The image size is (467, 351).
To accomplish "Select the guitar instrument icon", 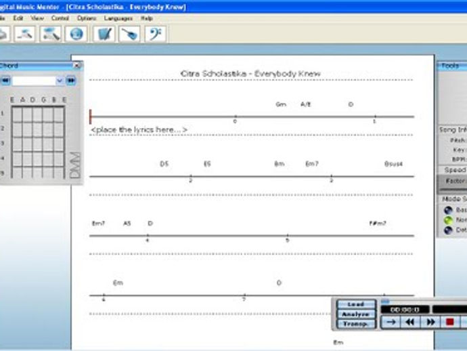I will 129,34.
